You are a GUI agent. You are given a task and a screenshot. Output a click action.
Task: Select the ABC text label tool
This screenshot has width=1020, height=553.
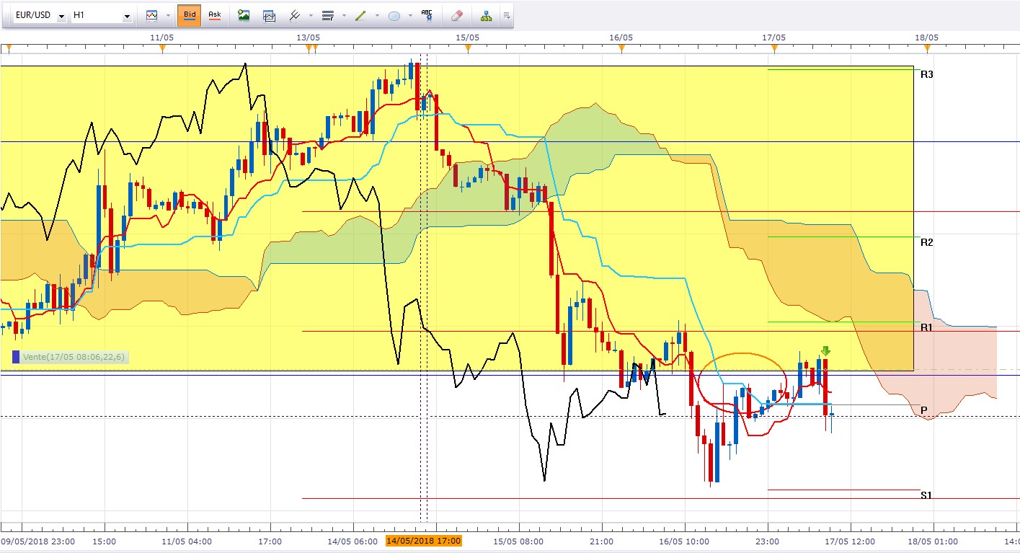(427, 15)
